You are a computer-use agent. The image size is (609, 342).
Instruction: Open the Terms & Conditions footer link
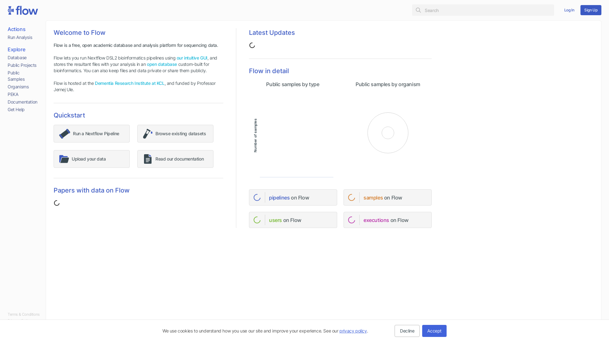[23, 314]
